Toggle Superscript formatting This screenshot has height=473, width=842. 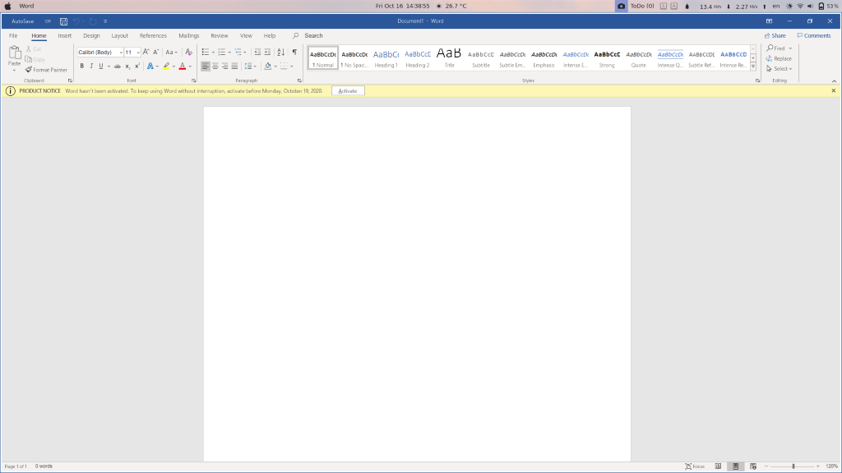tap(137, 66)
